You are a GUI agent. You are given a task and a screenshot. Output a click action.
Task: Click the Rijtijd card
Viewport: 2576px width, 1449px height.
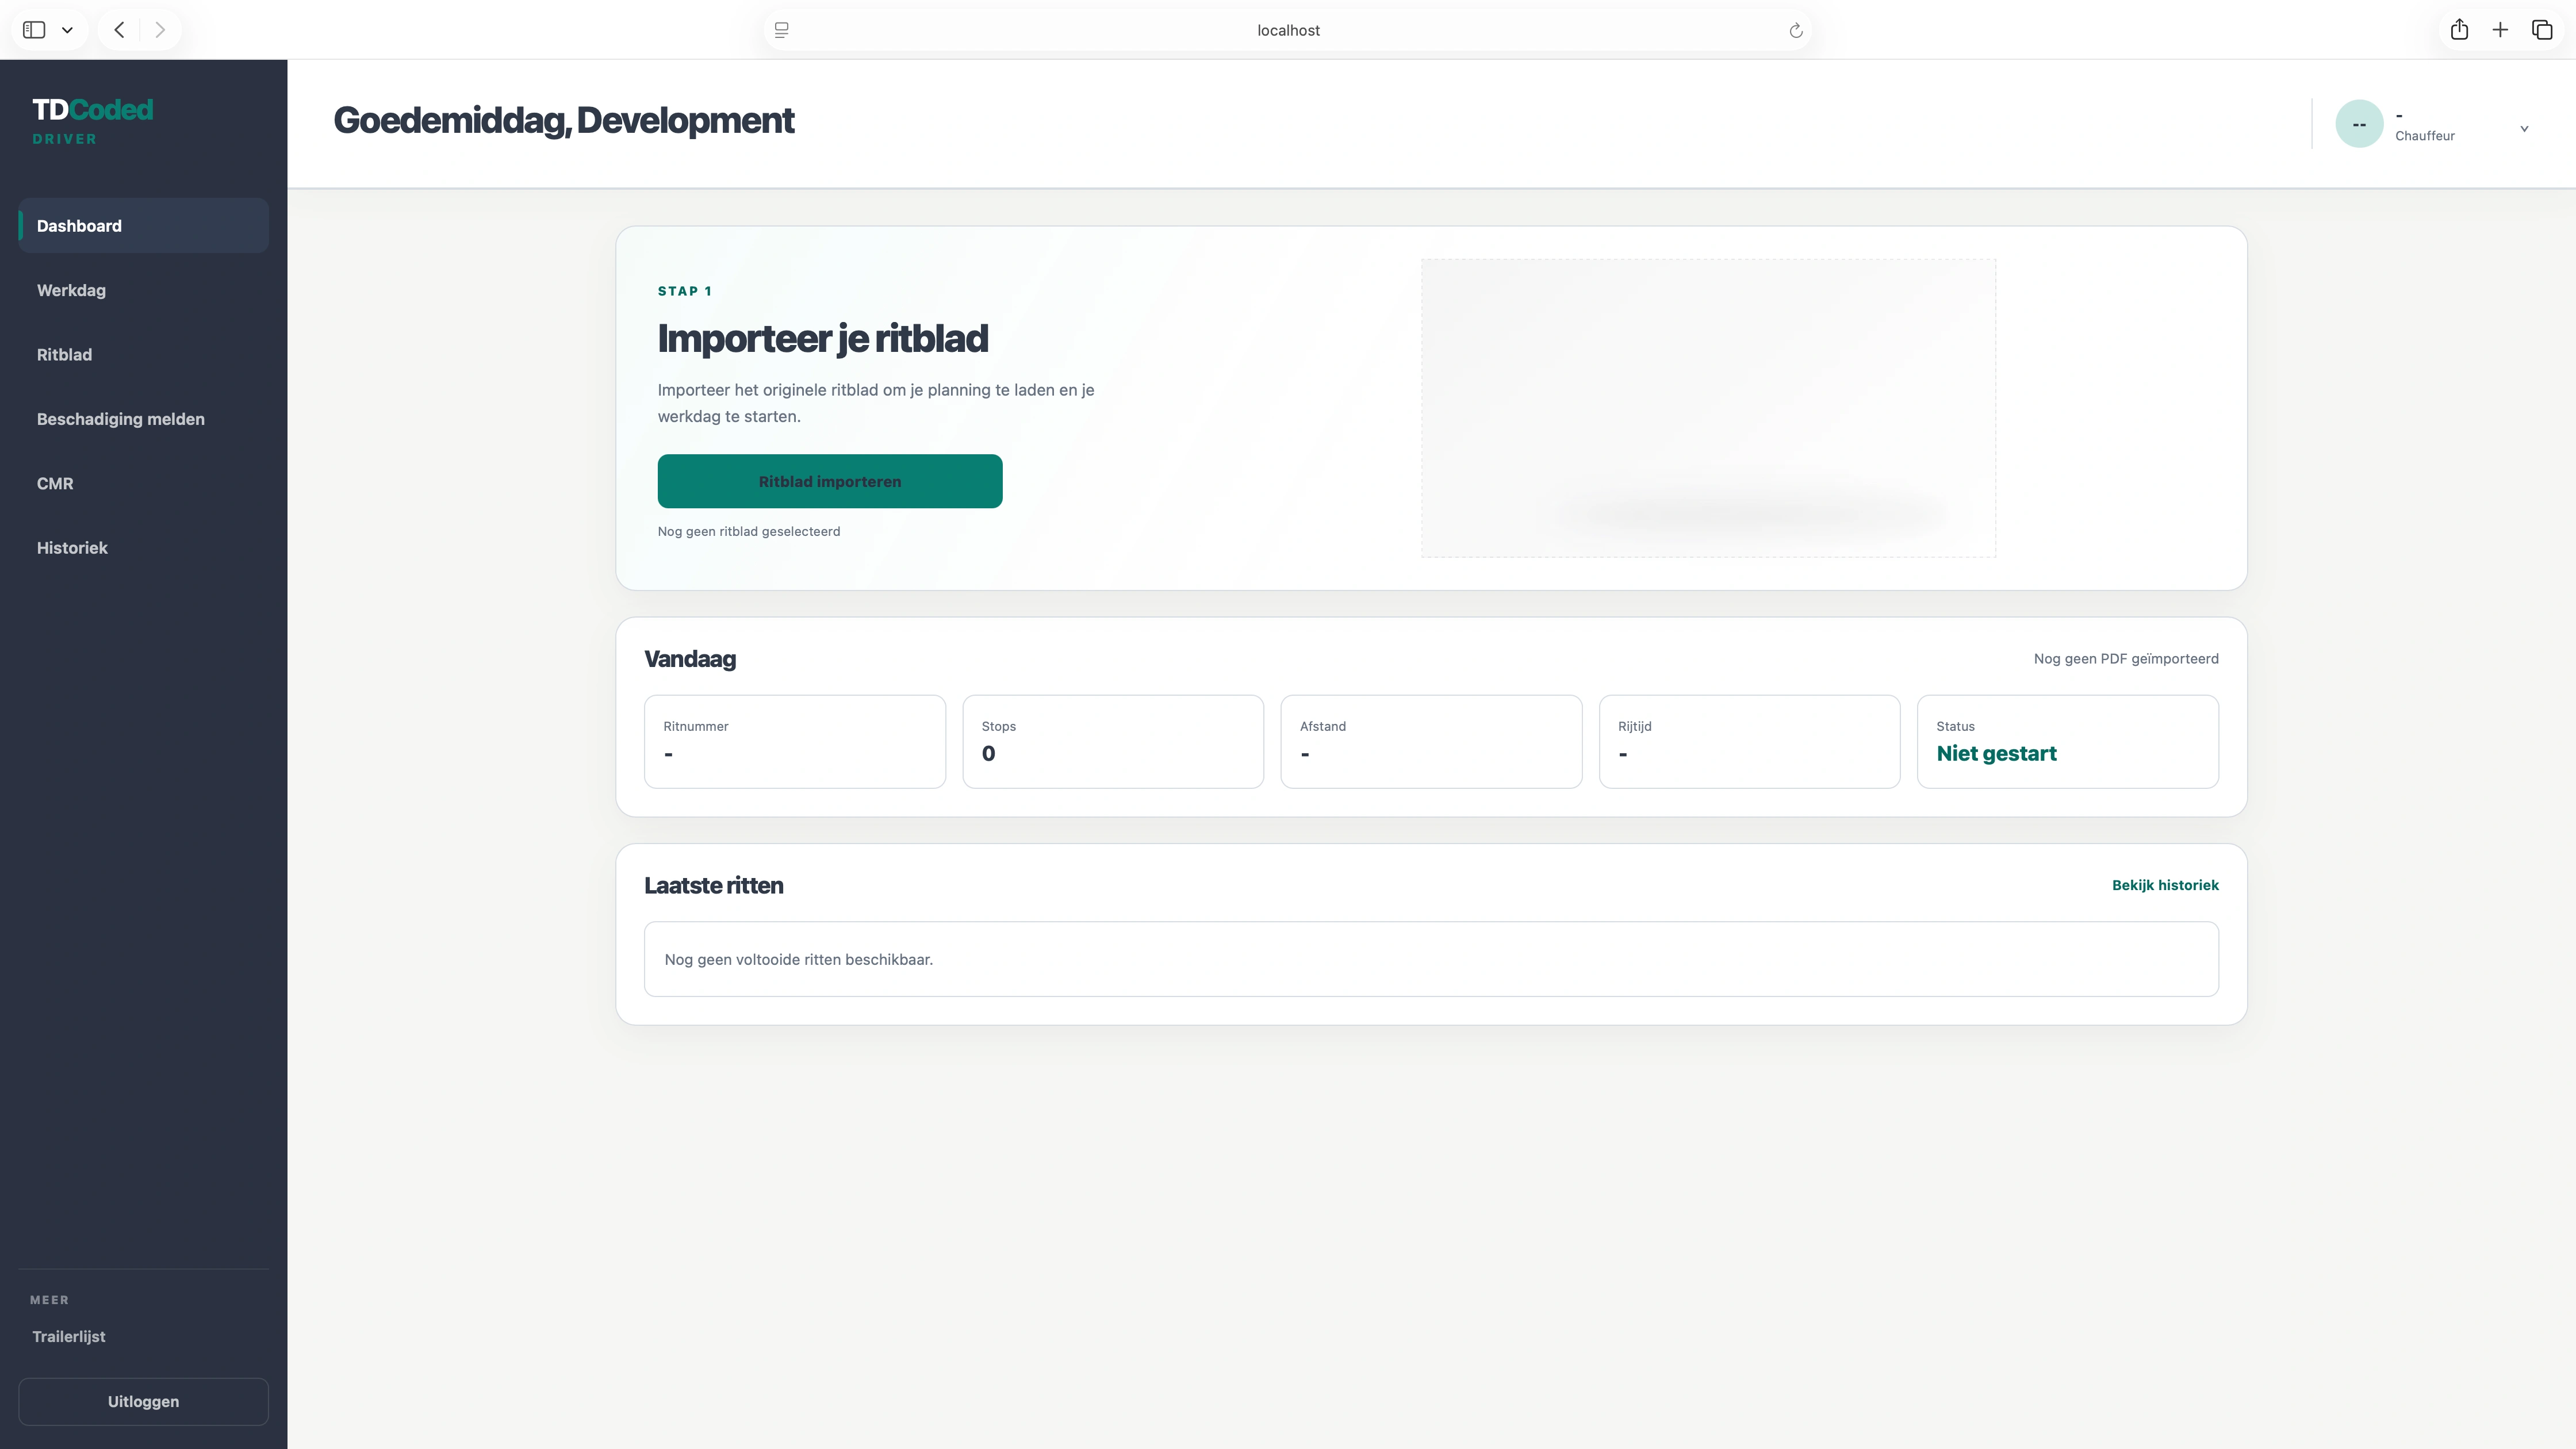[1749, 742]
